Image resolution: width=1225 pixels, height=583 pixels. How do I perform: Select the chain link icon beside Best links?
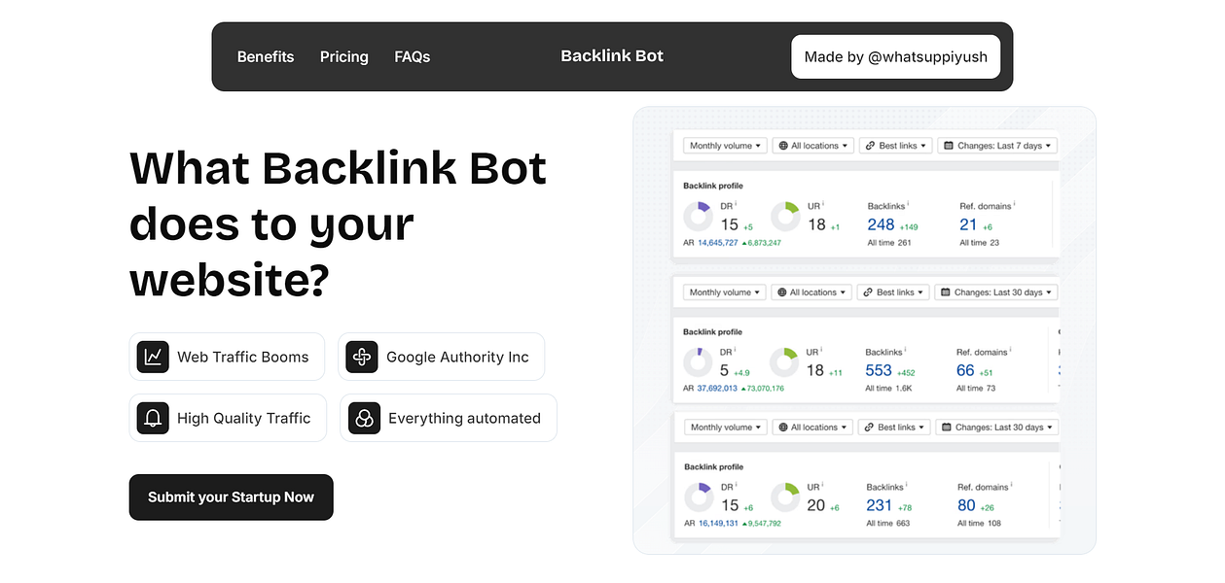pyautogui.click(x=871, y=145)
